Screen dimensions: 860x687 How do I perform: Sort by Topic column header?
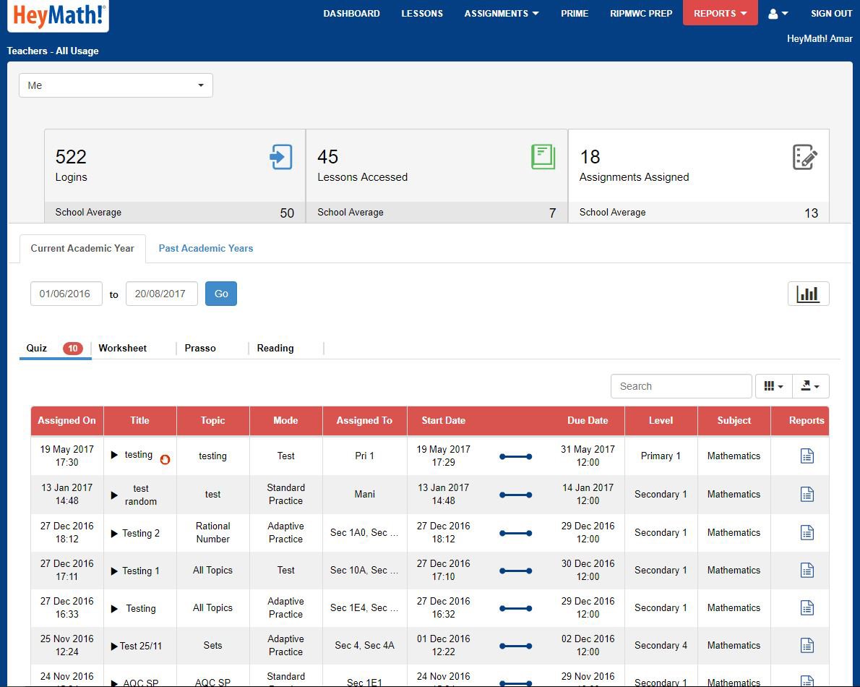[212, 421]
